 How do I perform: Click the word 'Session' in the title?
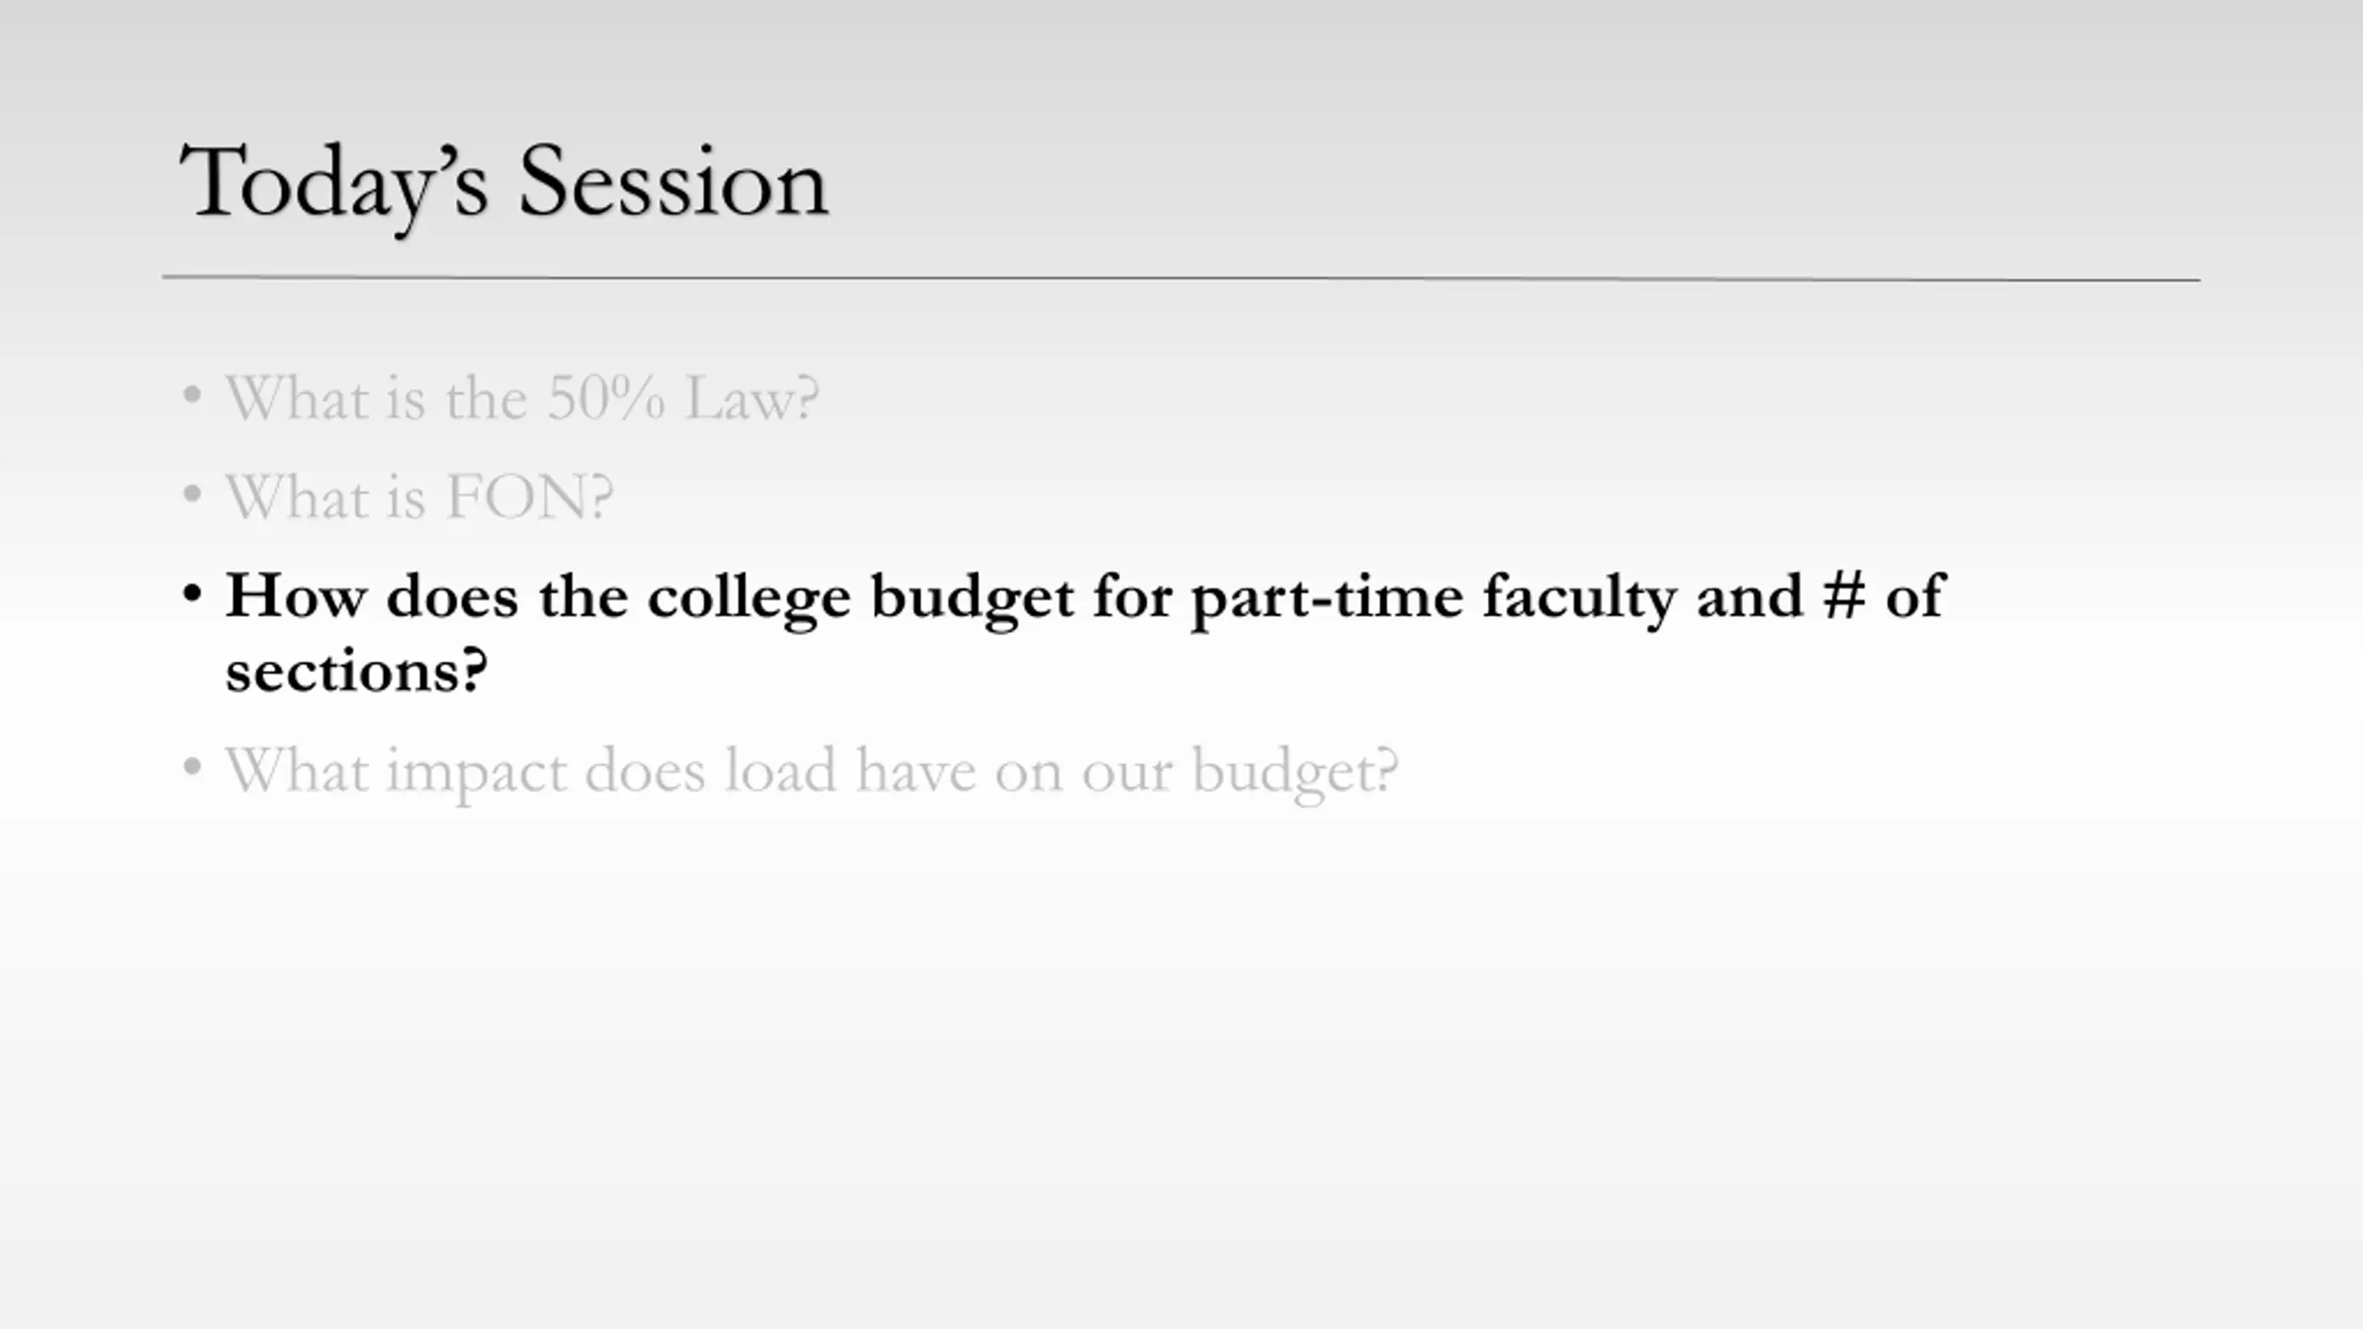(674, 183)
